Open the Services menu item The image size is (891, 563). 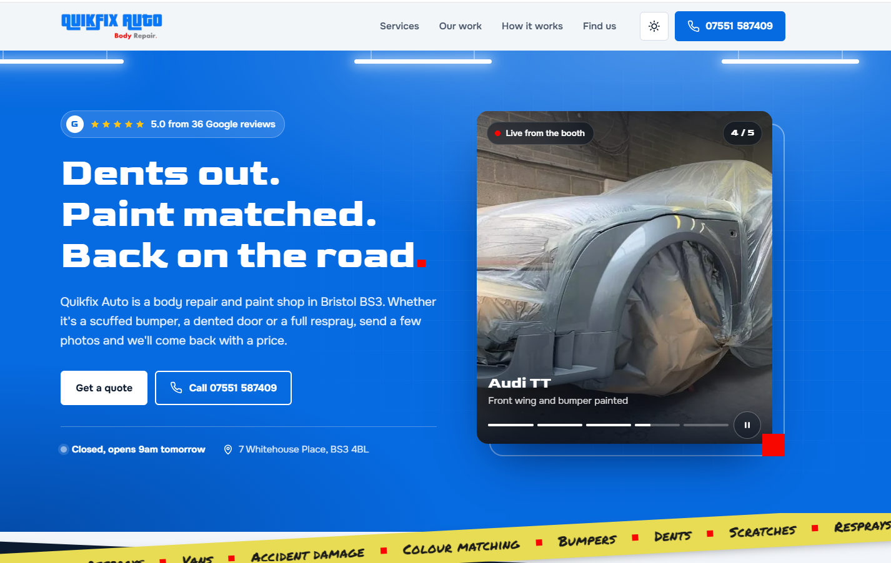click(x=399, y=26)
